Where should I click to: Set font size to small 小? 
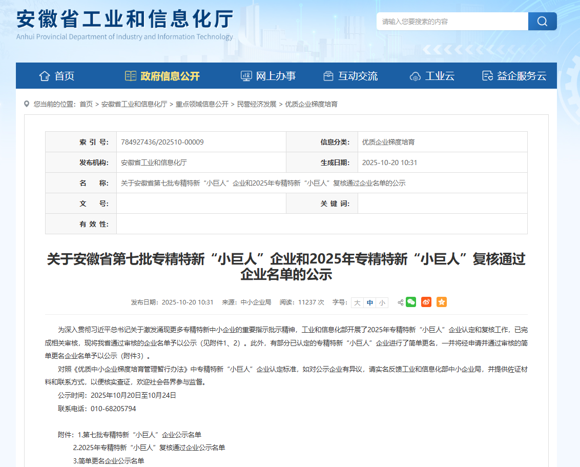(x=382, y=303)
